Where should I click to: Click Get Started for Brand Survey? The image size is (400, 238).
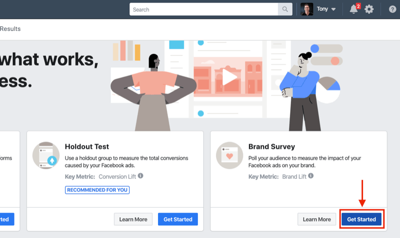361,219
